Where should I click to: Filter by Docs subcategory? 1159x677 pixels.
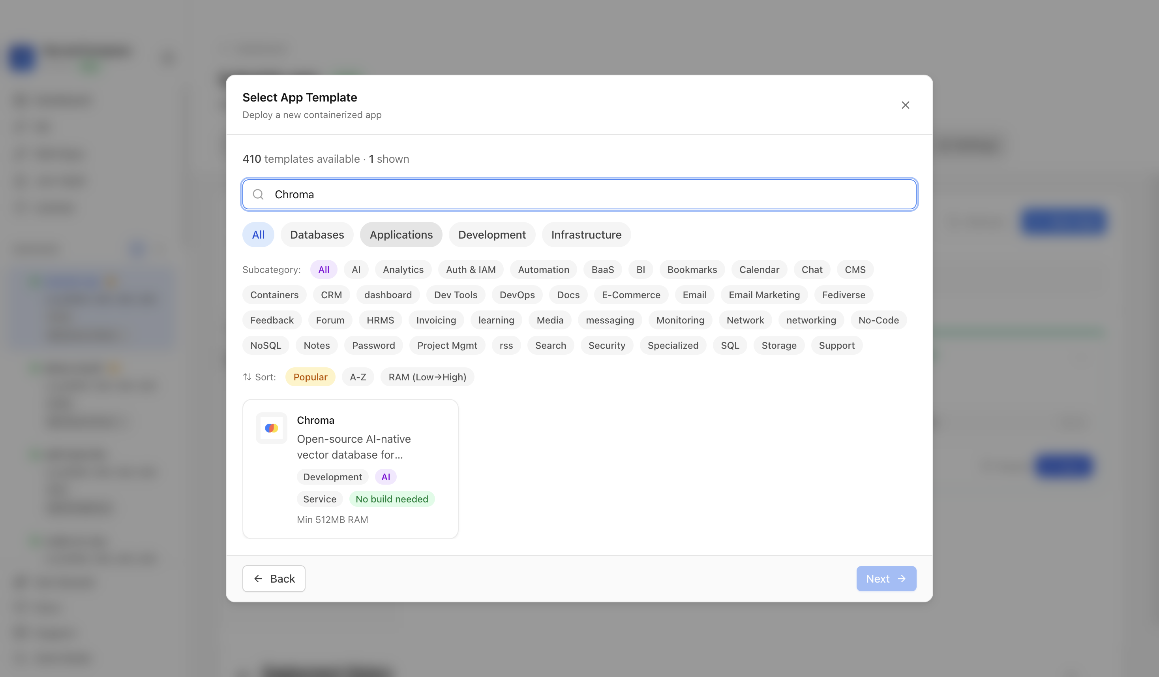click(x=568, y=295)
